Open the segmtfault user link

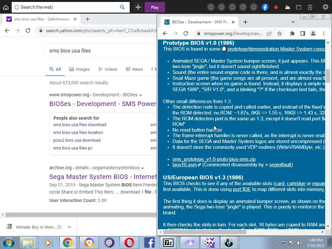click(x=280, y=165)
